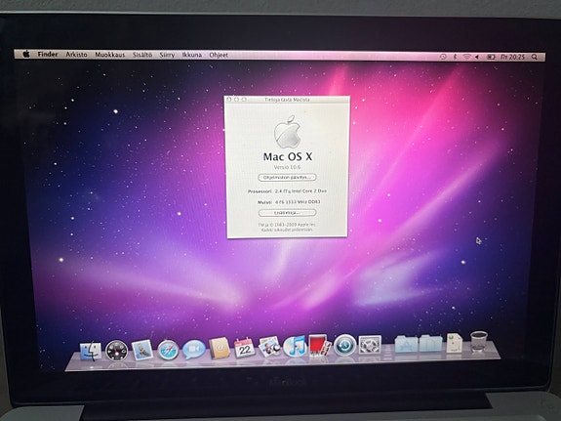Launch the Dashboard gauge icon in Dock
This screenshot has width=561, height=421.
[x=116, y=350]
